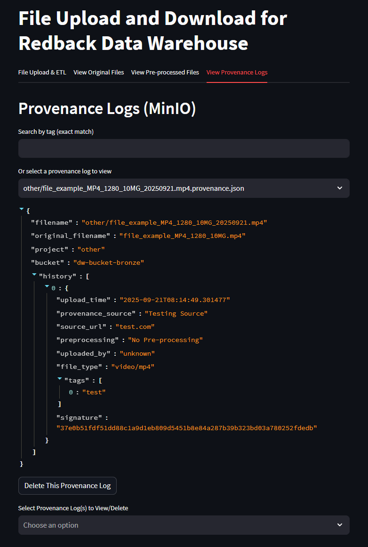Click the Search by tag input field
Screen dimensions: 368x547
(x=184, y=148)
